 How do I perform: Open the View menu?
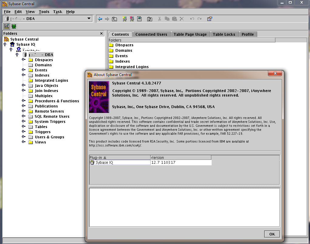point(30,12)
